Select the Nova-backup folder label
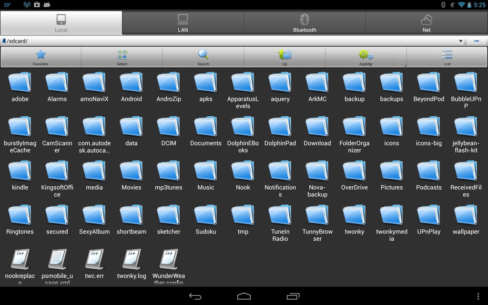 tap(317, 191)
